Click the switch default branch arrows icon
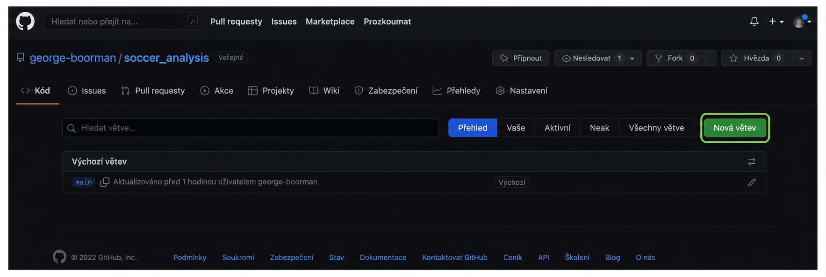Viewport: 826px width, 277px height. point(752,161)
